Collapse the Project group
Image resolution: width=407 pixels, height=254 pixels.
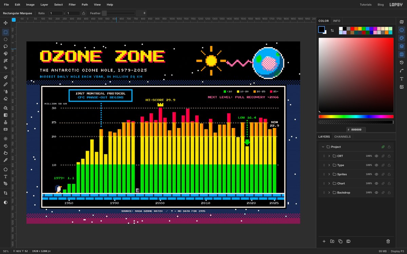[x=323, y=147]
